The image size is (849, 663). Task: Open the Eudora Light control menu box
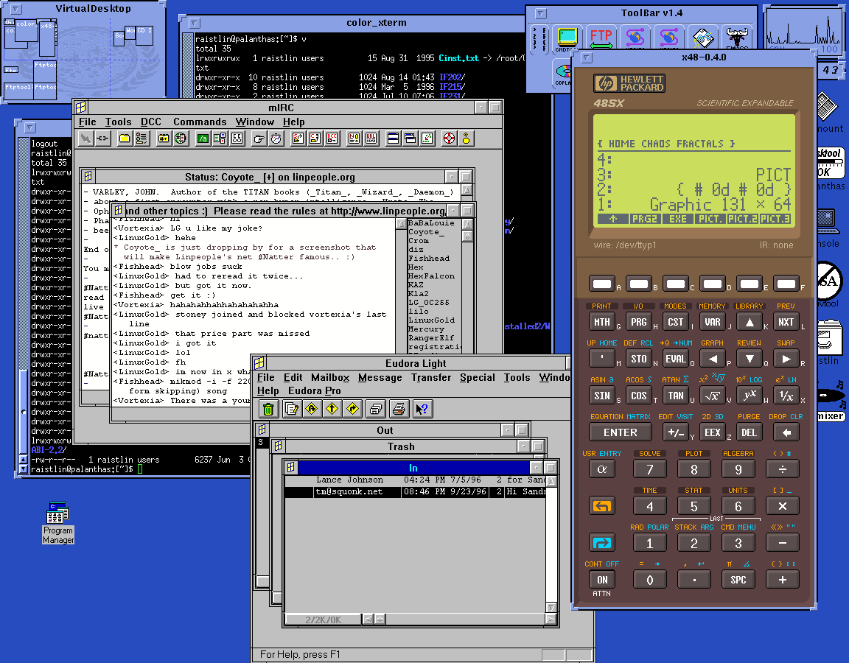point(259,362)
